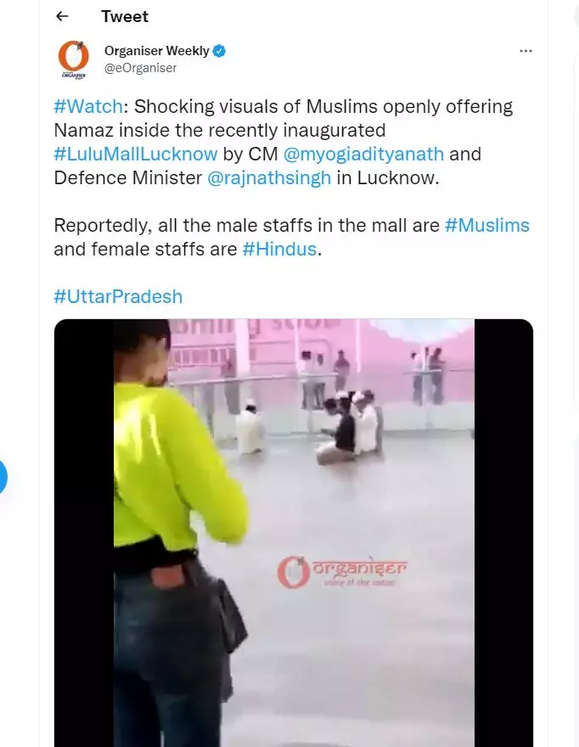Image resolution: width=579 pixels, height=747 pixels.
Task: Click the tweet body text paragraph
Action: click(292, 177)
